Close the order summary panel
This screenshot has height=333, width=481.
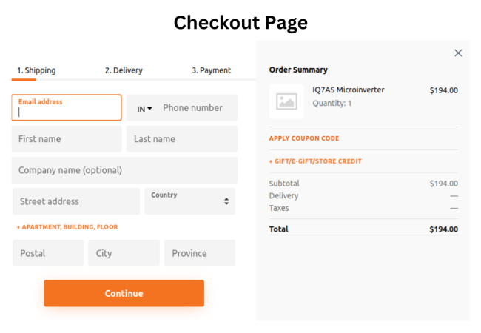point(458,53)
